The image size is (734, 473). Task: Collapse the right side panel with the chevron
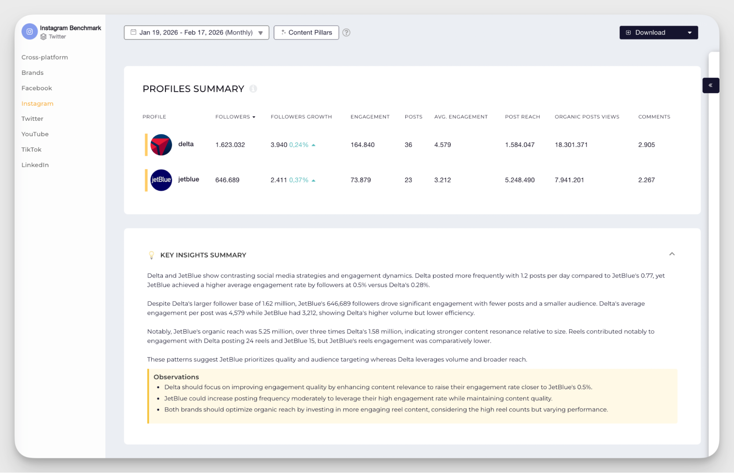click(711, 85)
